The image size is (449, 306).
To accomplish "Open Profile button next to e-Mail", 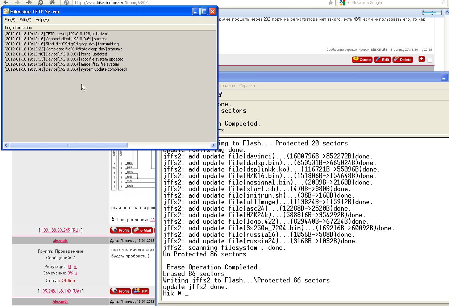I will tap(120, 230).
